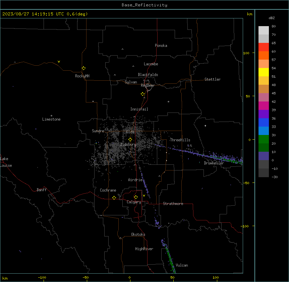289x282 pixels.
Task: Click the Limestone label
Action: click(x=51, y=119)
